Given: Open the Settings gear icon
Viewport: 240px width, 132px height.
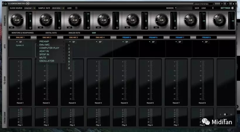Looking at the screenshot, I should click(232, 8).
